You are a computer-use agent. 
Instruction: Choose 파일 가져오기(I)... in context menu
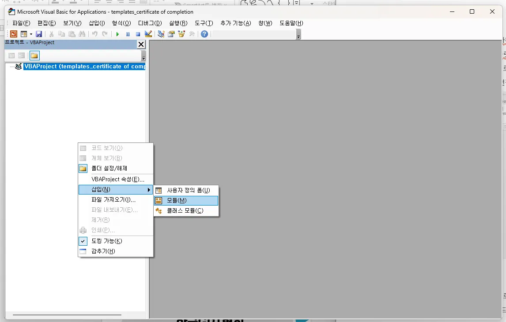coord(116,200)
